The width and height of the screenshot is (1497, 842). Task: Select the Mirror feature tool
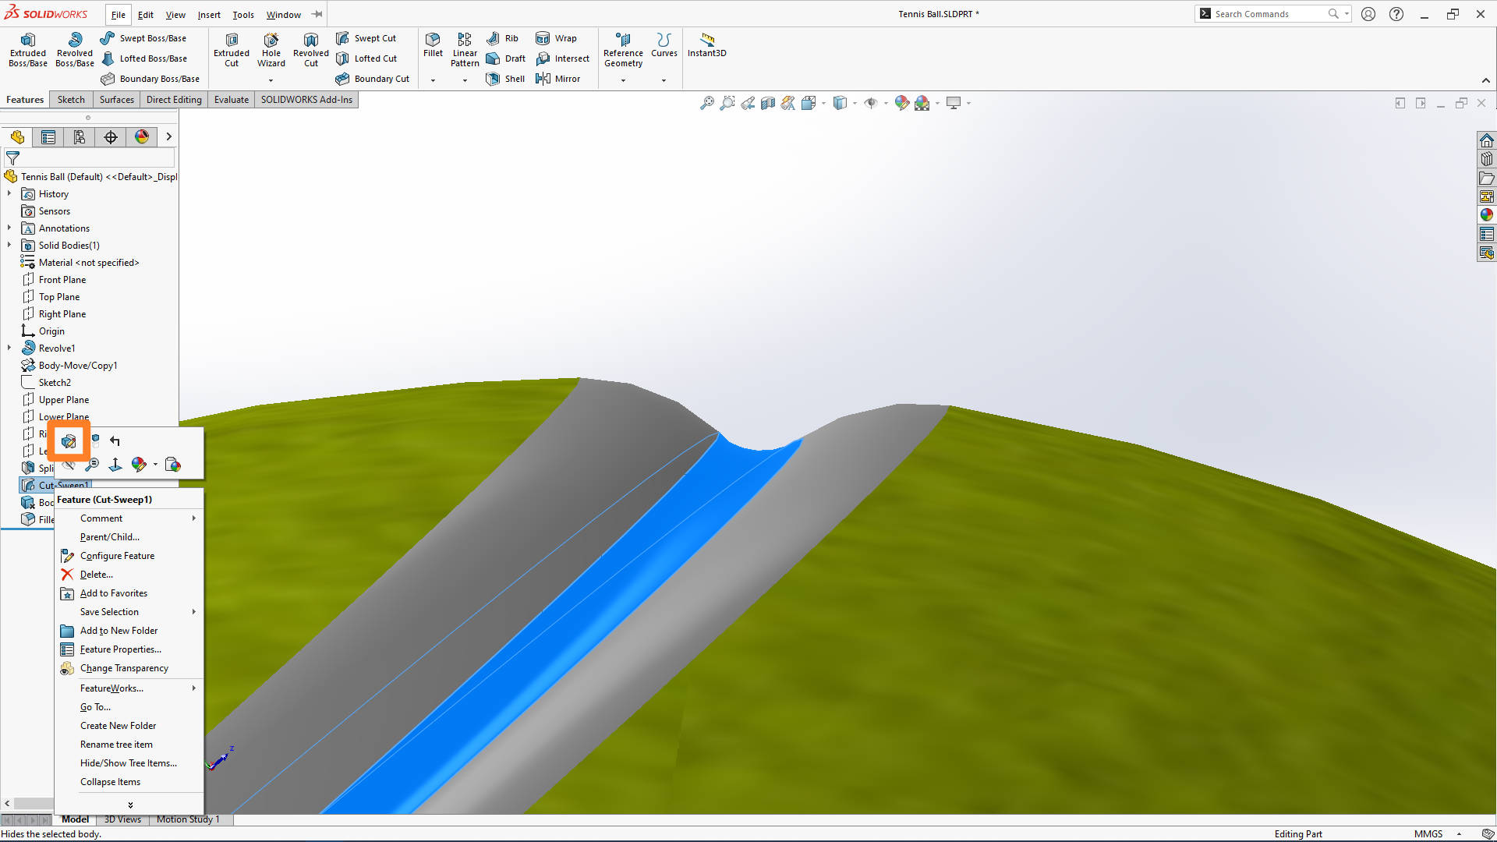[x=558, y=78]
